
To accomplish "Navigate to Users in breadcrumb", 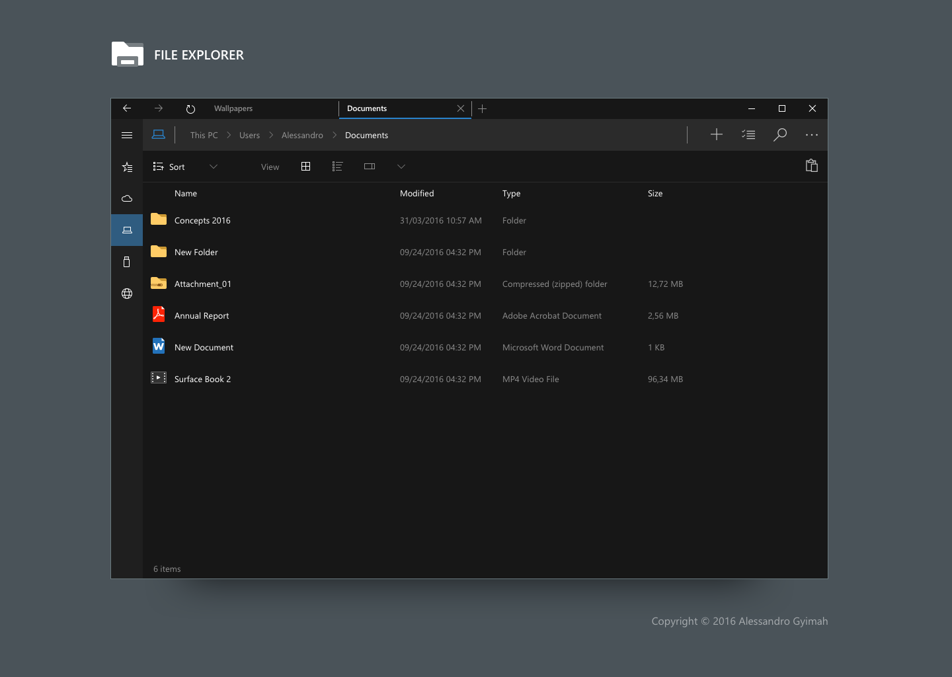I will pos(249,136).
